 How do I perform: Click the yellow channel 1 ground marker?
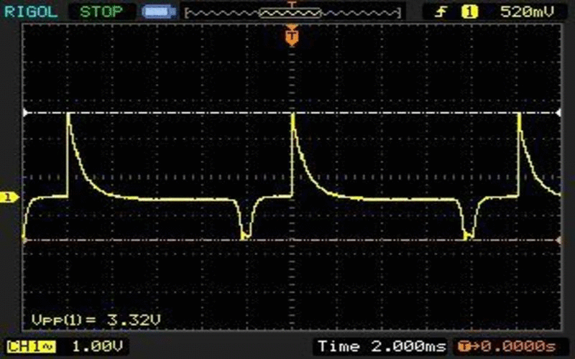coord(9,197)
